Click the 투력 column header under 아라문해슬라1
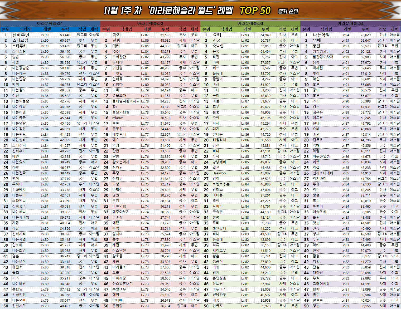This screenshot has width=401, height=309. tap(65, 29)
